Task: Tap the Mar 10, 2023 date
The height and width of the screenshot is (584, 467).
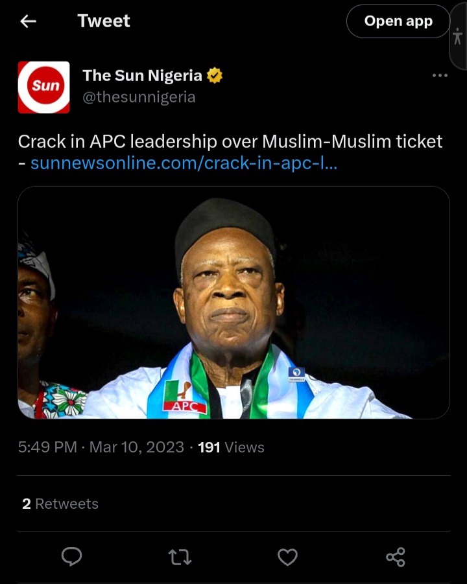Action: tap(136, 447)
